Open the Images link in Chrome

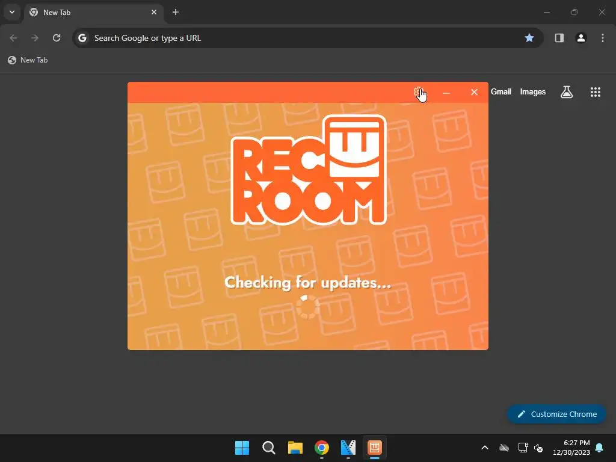pos(533,91)
